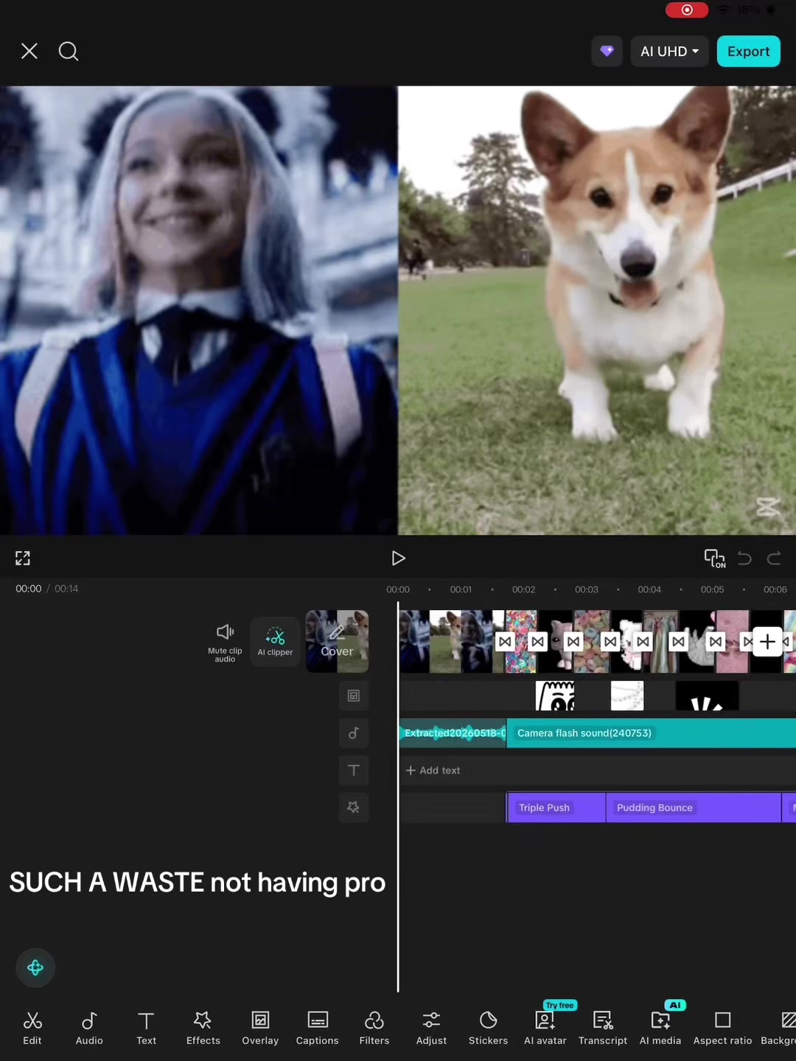Open the Aspect ratio options
Screen dimensions: 796x1061
[722, 1028]
